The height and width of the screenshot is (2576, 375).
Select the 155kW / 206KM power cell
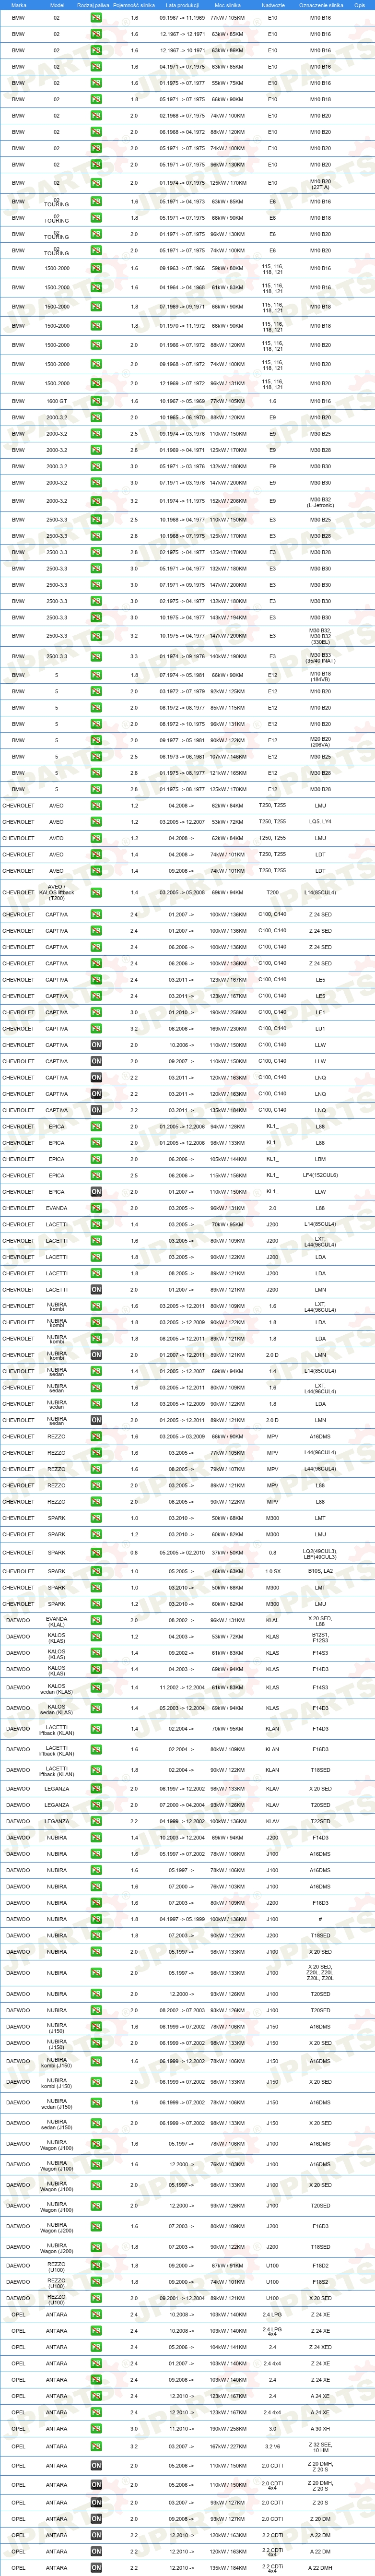click(x=227, y=501)
